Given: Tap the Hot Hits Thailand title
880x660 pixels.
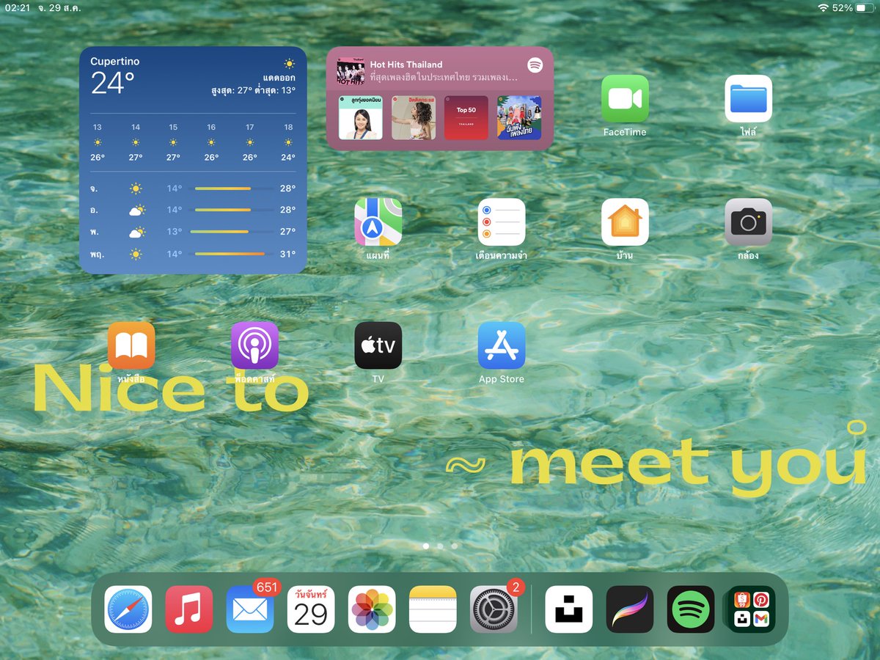Looking at the screenshot, I should 406,65.
